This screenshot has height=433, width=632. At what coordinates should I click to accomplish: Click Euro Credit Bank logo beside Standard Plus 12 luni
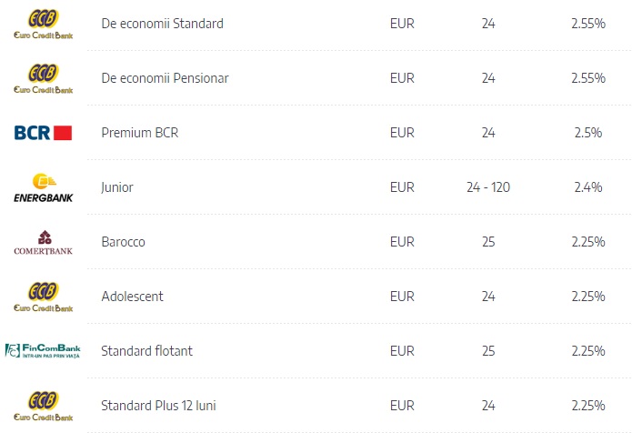pos(43,406)
